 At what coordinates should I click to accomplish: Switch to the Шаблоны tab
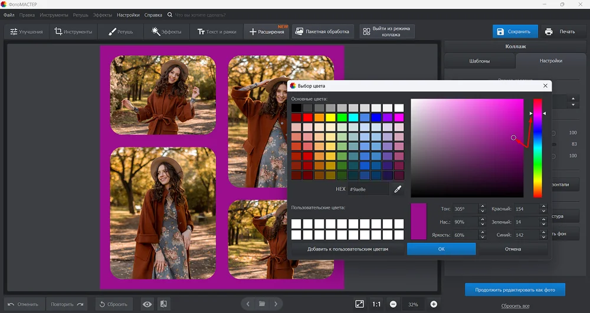[479, 61]
